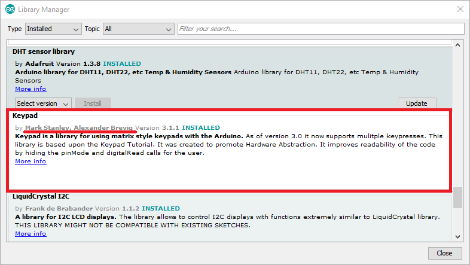Open More info link under DHT sensor library
470x265 pixels.
(30, 89)
